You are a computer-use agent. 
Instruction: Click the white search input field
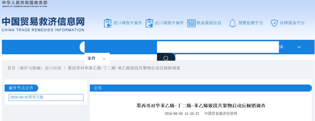tap(218, 47)
